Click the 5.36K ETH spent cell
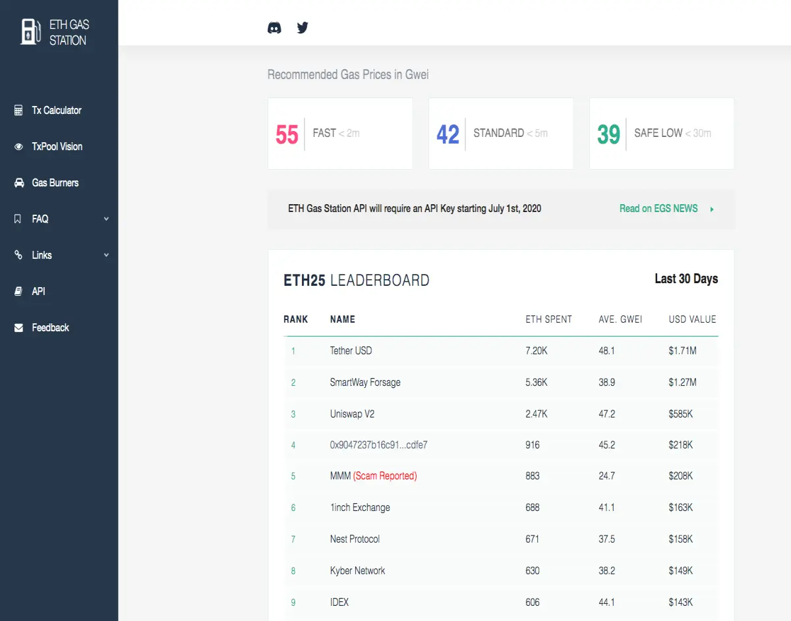Image resolution: width=791 pixels, height=621 pixels. pyautogui.click(x=537, y=383)
